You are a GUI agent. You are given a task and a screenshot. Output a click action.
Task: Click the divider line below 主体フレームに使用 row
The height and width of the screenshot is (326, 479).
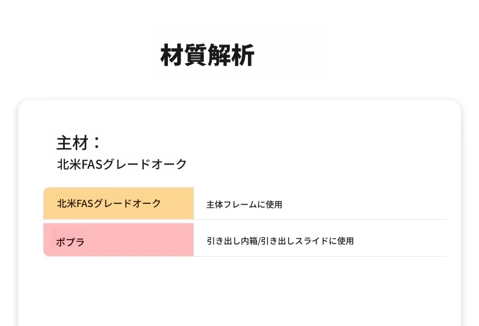click(320, 219)
